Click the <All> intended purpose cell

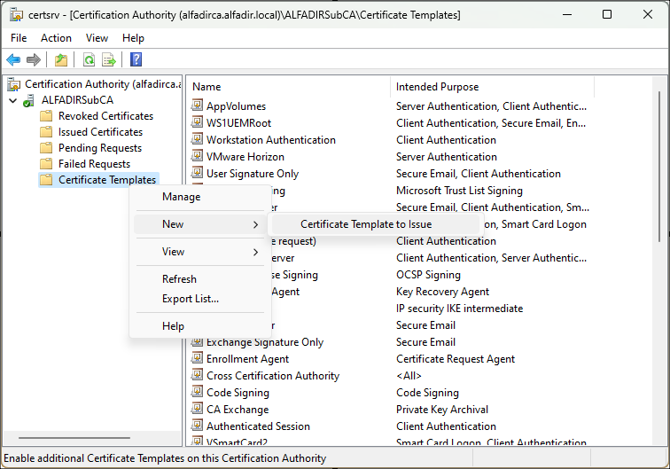click(x=409, y=375)
